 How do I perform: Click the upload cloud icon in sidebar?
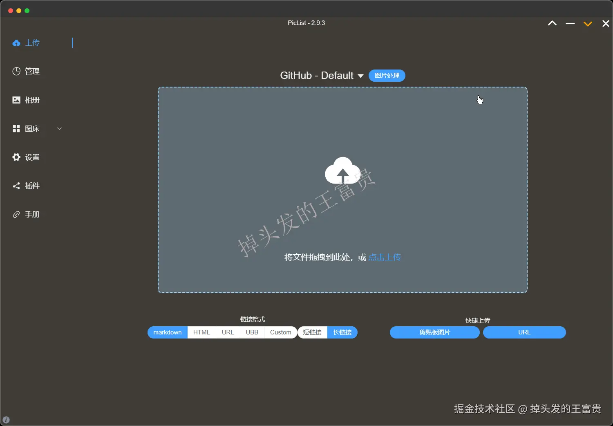coord(16,43)
